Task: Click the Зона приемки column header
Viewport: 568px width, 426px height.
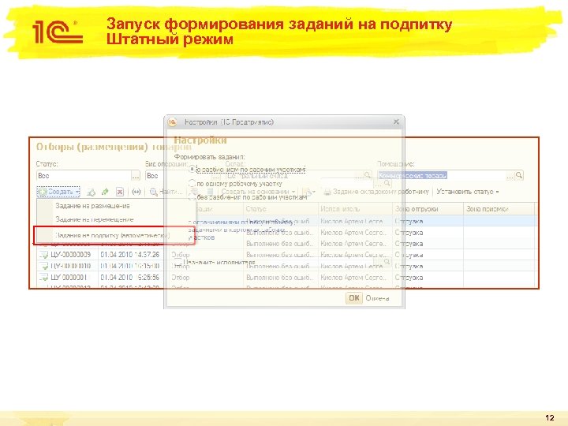Action: (499, 209)
